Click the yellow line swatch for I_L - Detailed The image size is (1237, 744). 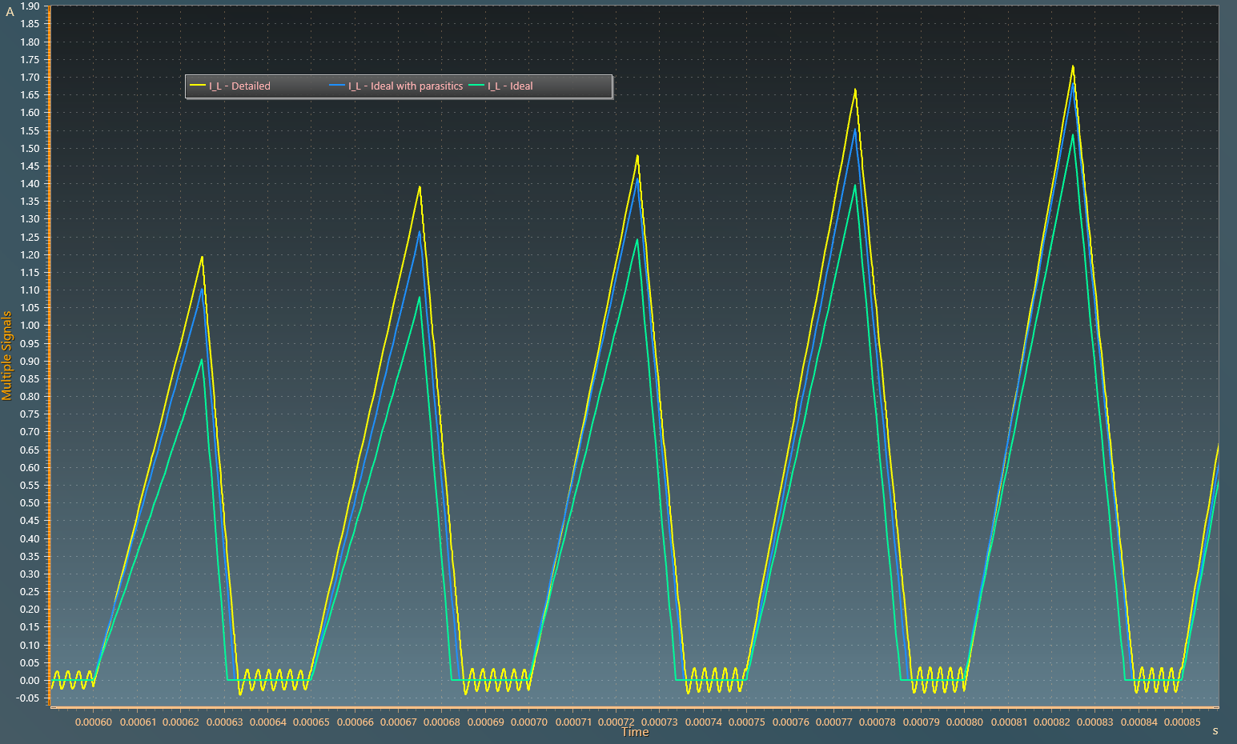point(198,86)
